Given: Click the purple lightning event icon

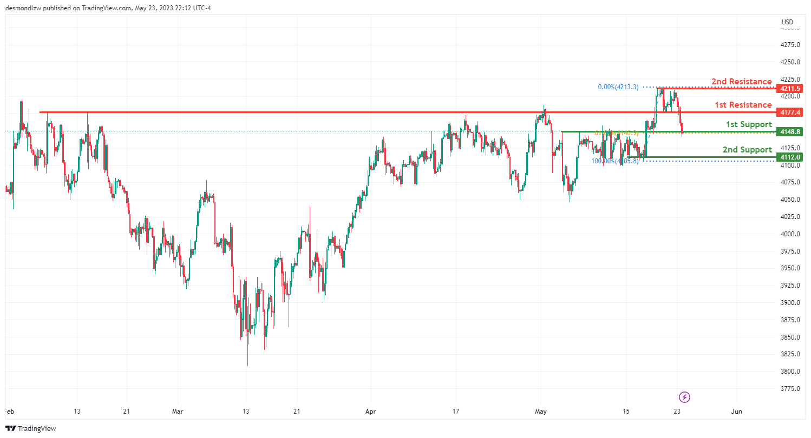Looking at the screenshot, I should point(684,397).
